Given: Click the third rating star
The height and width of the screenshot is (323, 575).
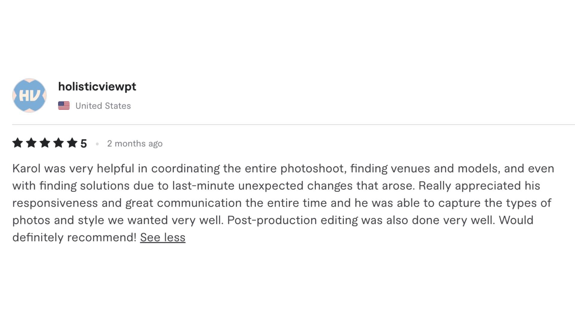Looking at the screenshot, I should [x=45, y=143].
